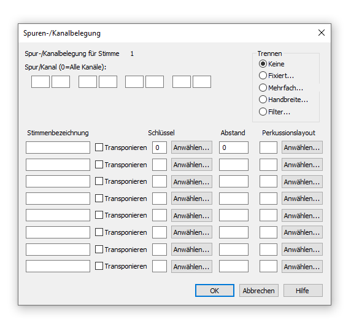
Task: Click the sixth Spur/Kanal input box
Action: [155, 82]
